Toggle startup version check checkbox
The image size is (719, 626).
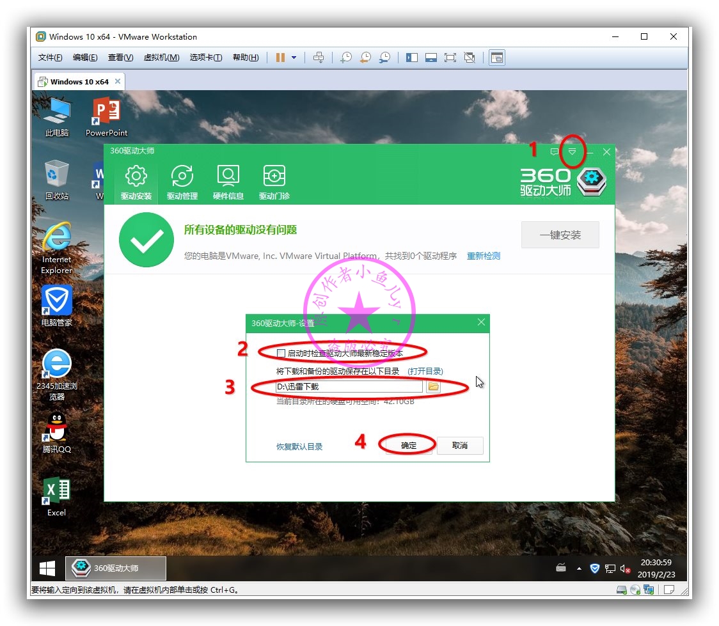[281, 353]
